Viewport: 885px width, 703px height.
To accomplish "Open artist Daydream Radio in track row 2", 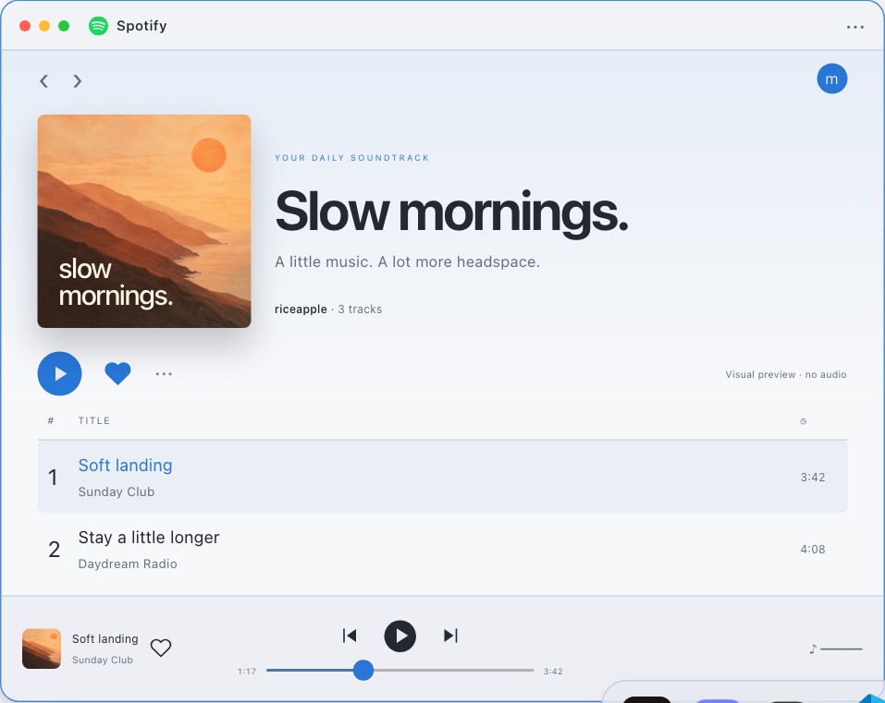I will (128, 564).
